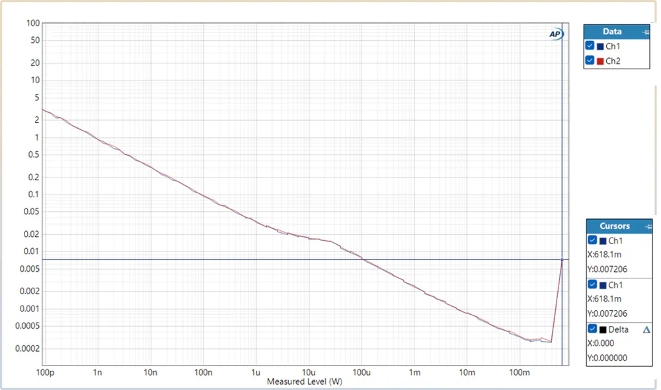The height and width of the screenshot is (390, 661).
Task: Click the Measured Level (W) axis title
Action: coord(304,381)
